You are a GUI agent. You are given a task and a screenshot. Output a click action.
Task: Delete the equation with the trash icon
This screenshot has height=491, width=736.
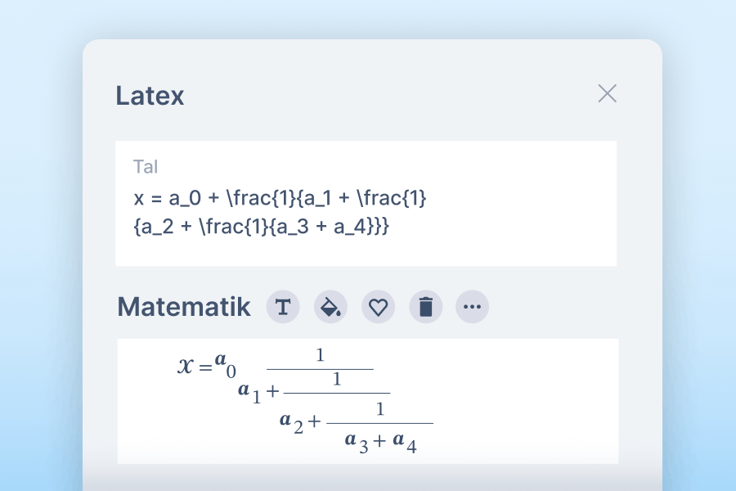coord(425,307)
